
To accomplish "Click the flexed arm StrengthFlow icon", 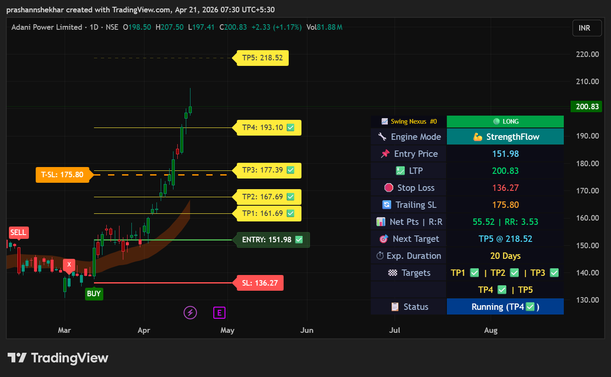I will (478, 136).
